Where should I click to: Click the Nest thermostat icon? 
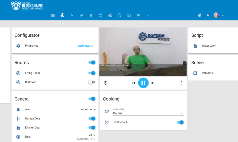(18, 137)
